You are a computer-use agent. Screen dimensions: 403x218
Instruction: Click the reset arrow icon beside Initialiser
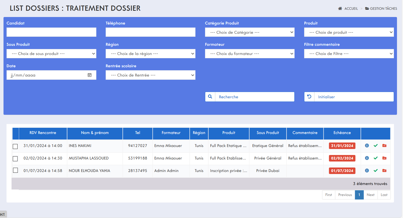pyautogui.click(x=309, y=97)
